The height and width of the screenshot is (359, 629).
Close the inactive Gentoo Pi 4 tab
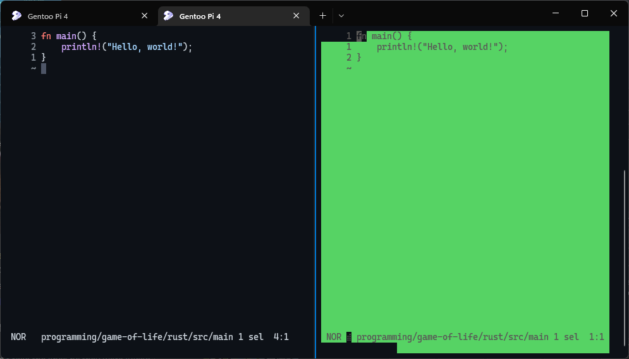pyautogui.click(x=144, y=16)
